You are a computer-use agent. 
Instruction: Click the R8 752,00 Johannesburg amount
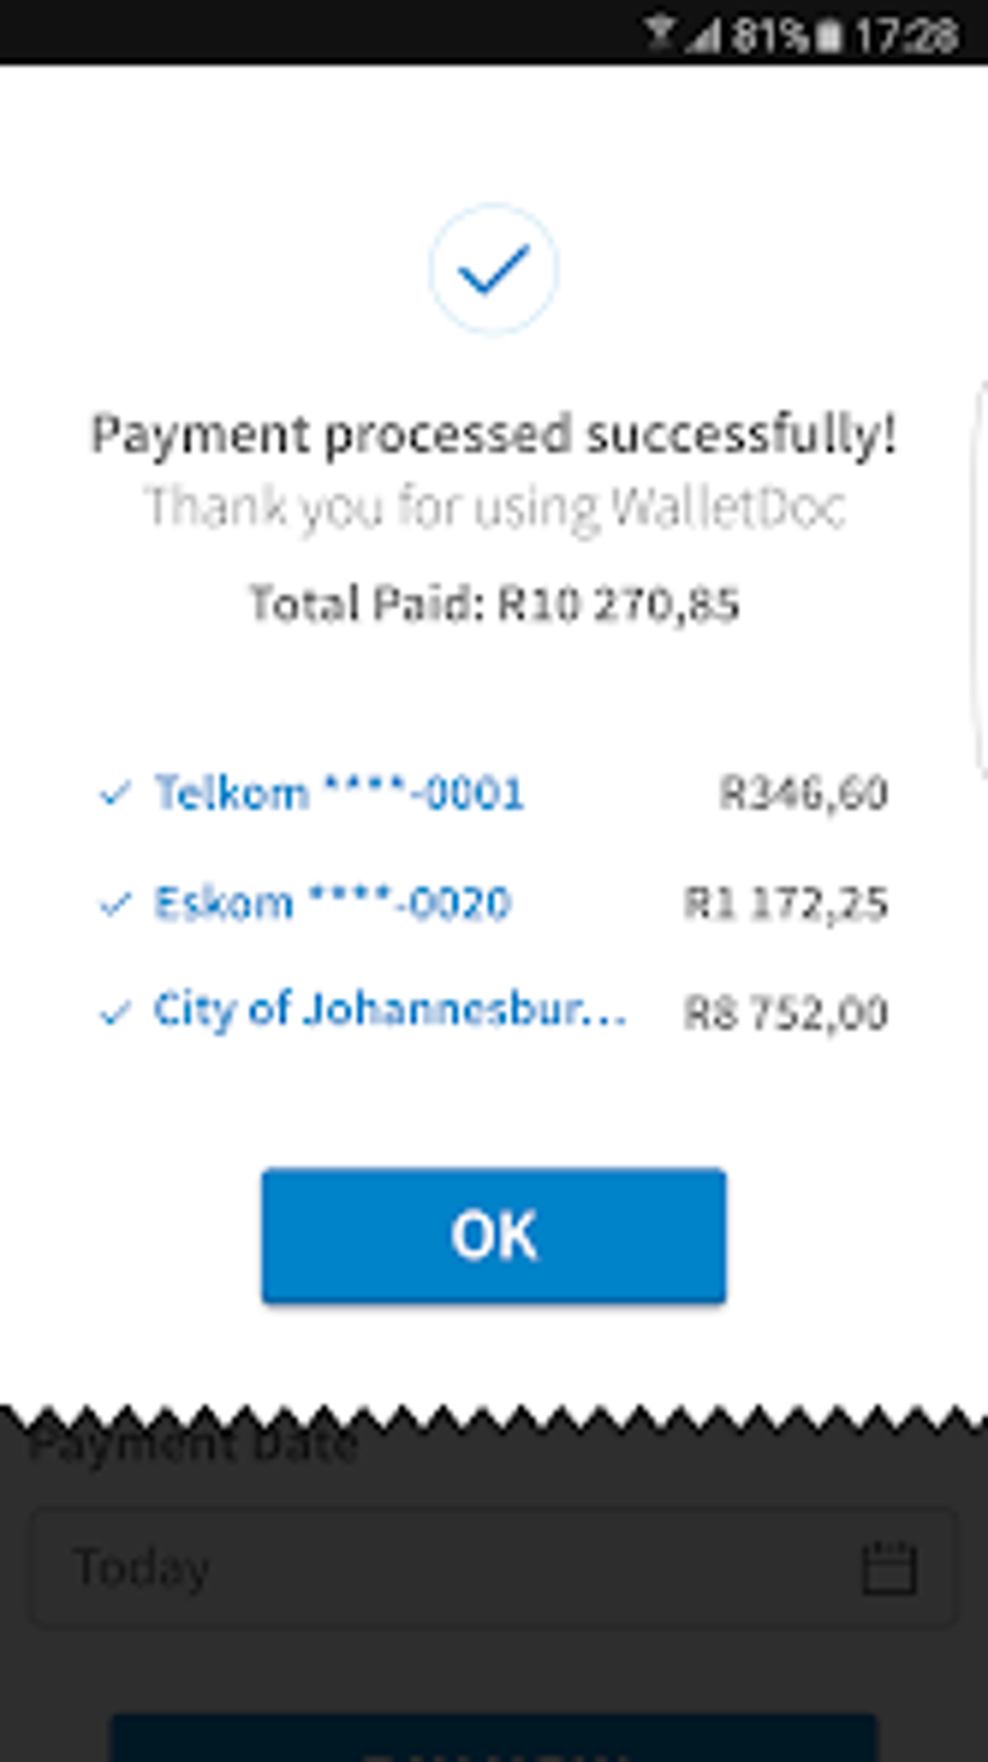tap(786, 1013)
